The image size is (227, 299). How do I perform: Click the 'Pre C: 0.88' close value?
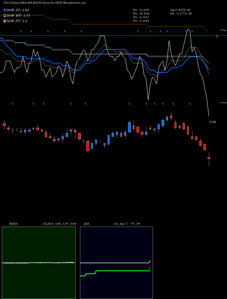[141, 21]
